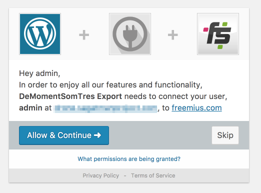Click the WordPress logo icon
Image resolution: width=261 pixels, height=193 pixels.
40,34
